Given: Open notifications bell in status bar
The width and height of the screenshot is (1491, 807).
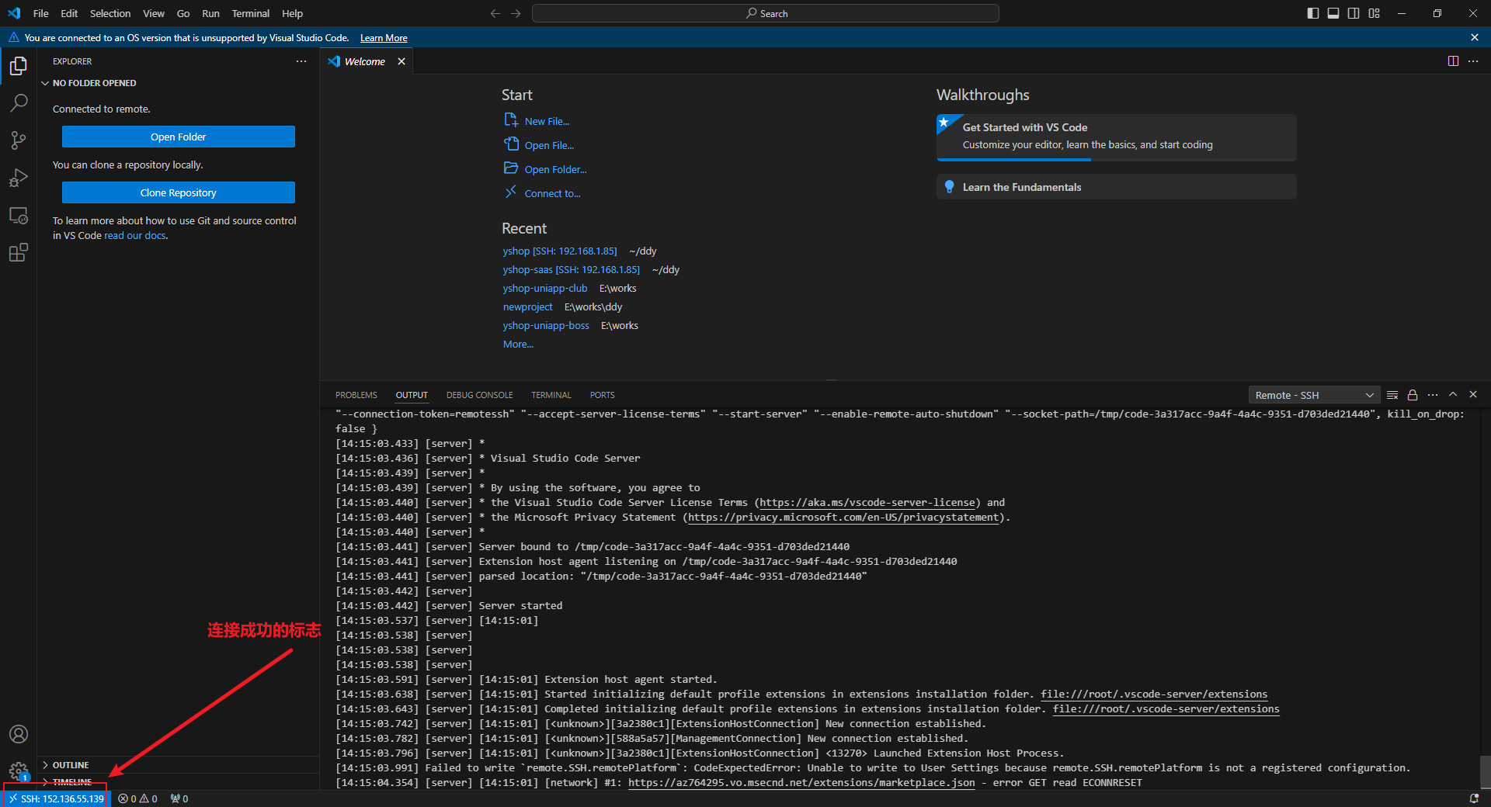Looking at the screenshot, I should tap(1474, 798).
